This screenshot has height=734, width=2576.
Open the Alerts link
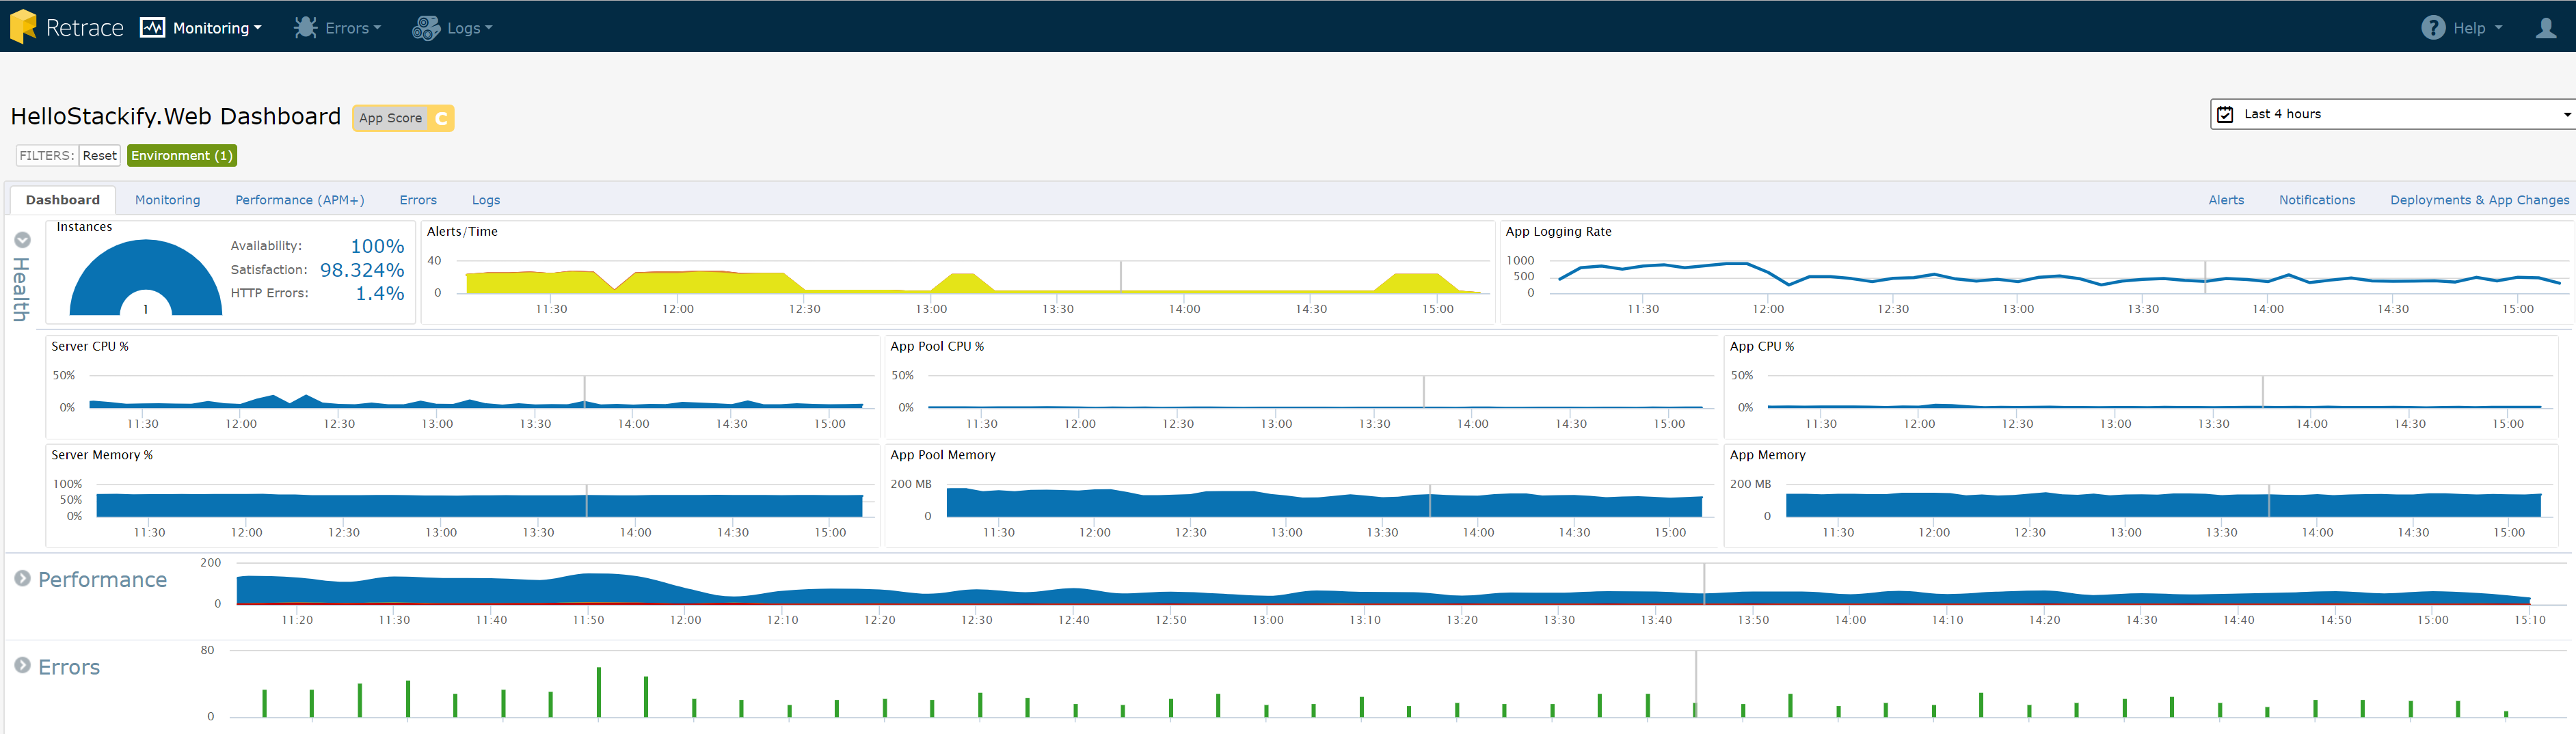point(2226,200)
